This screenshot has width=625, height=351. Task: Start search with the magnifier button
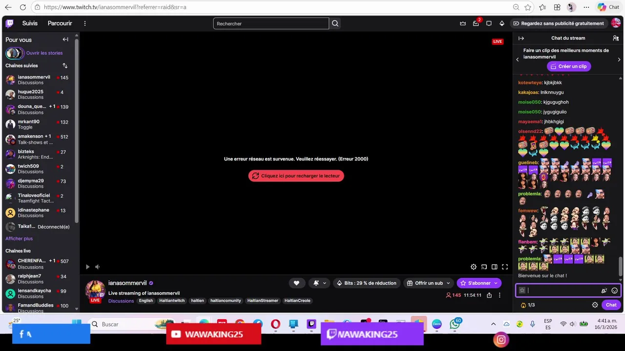point(335,23)
